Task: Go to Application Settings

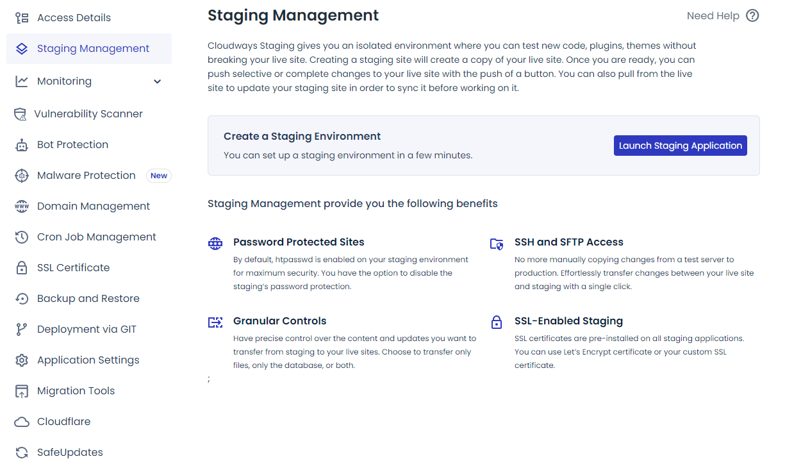Action: coord(89,360)
